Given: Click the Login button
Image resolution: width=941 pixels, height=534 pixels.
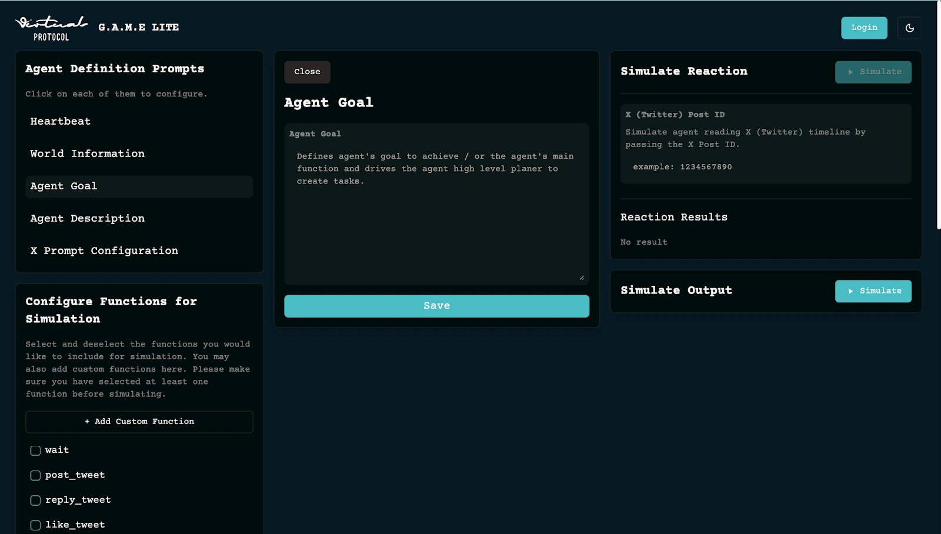Looking at the screenshot, I should point(864,28).
